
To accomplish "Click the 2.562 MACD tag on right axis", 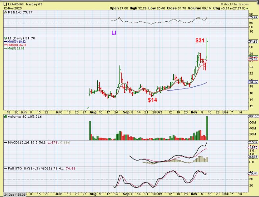I will pos(253,142).
